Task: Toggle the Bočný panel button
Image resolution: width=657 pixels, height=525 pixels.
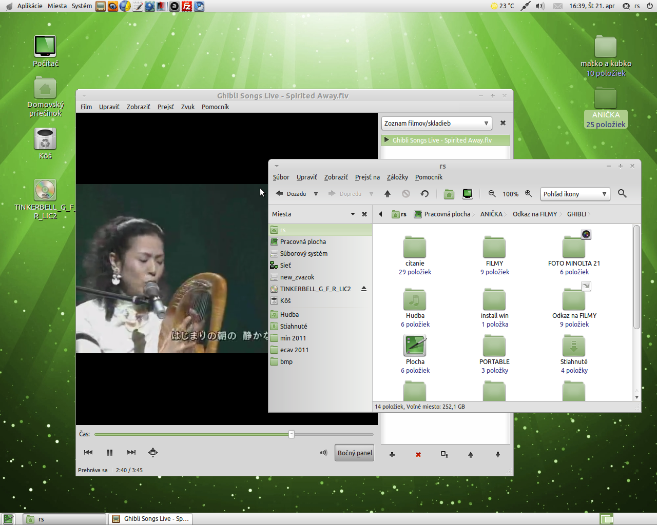Action: pyautogui.click(x=355, y=453)
